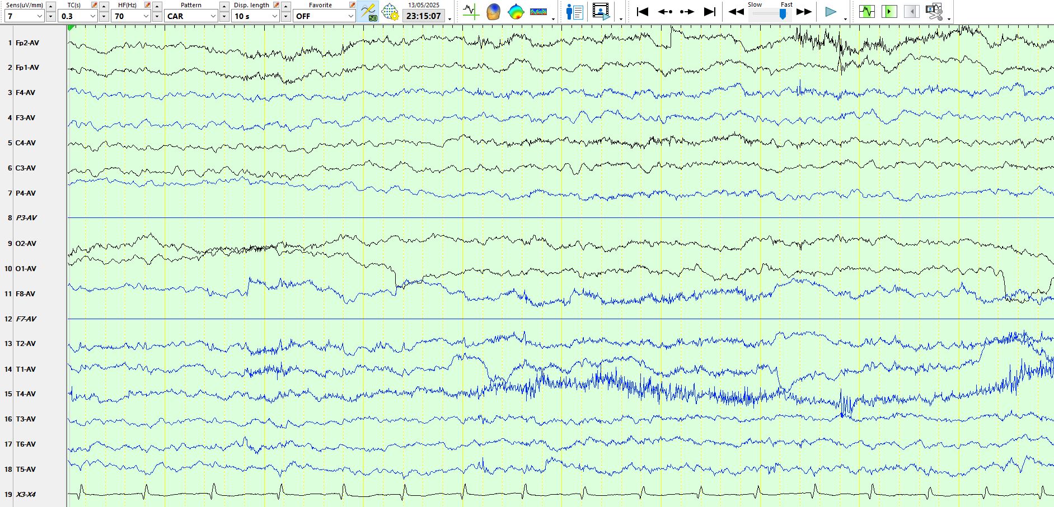The height and width of the screenshot is (507, 1054).
Task: Click the green marker at the trace start
Action: 71,28
